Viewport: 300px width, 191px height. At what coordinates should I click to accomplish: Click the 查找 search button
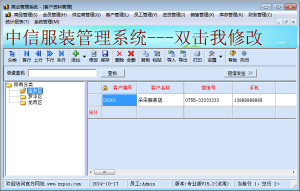(112, 73)
